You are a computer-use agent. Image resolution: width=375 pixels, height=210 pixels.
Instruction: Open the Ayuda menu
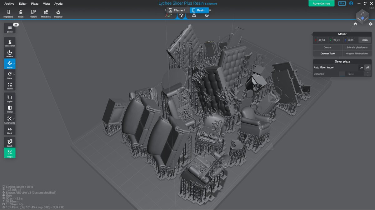click(x=58, y=4)
